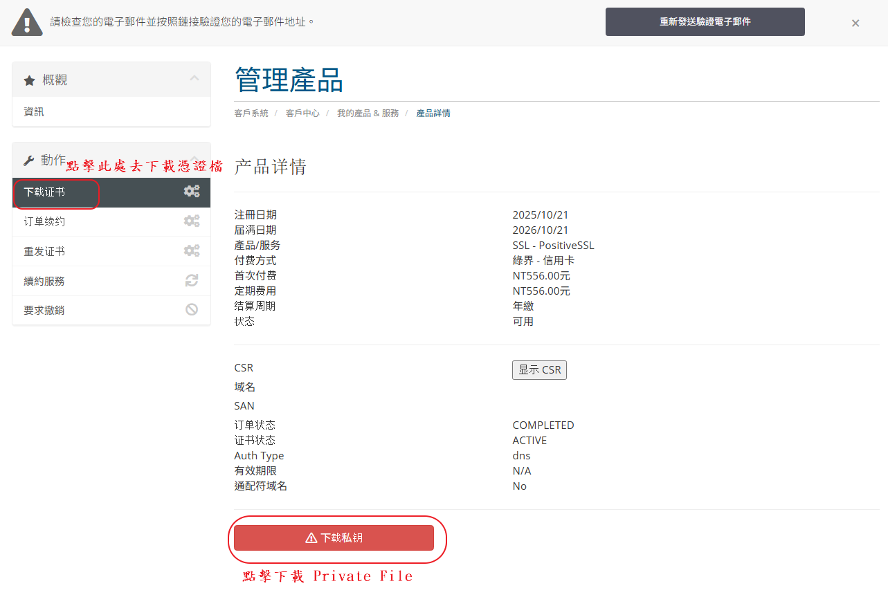This screenshot has height=606, width=888.
Task: Click the gears icon beside 重发证书
Action: [192, 251]
